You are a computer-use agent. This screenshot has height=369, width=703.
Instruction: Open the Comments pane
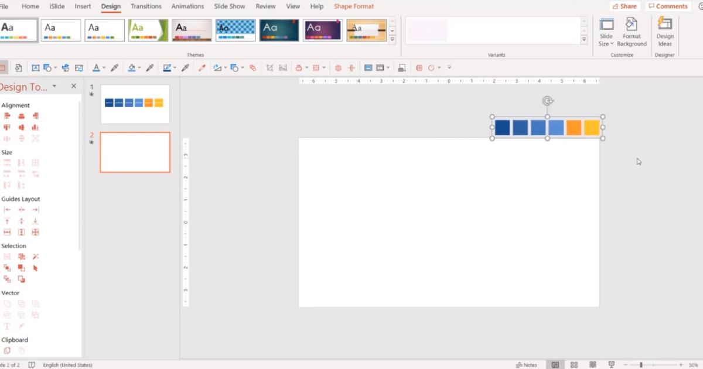point(668,6)
